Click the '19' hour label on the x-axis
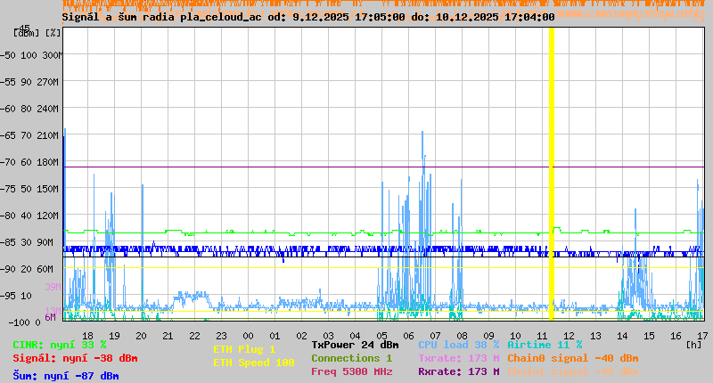713x383 pixels. tap(114, 336)
